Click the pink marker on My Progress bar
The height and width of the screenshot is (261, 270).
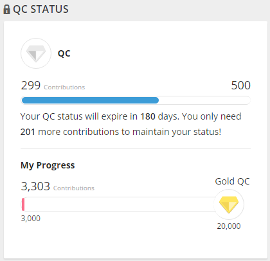pyautogui.click(x=23, y=204)
